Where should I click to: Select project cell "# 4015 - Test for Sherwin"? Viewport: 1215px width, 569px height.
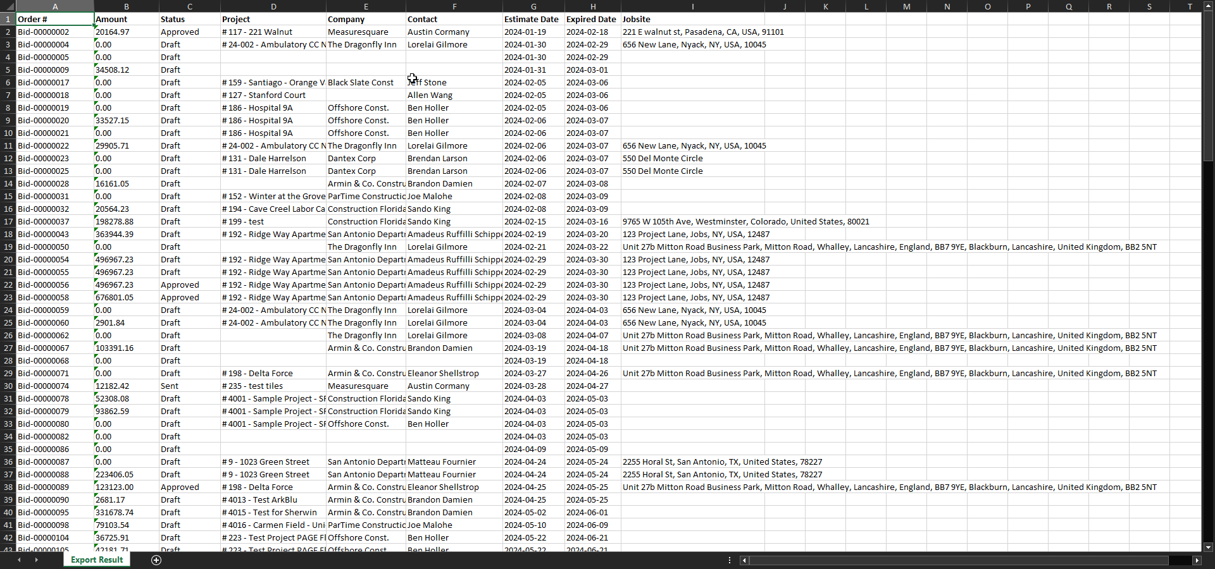(273, 512)
